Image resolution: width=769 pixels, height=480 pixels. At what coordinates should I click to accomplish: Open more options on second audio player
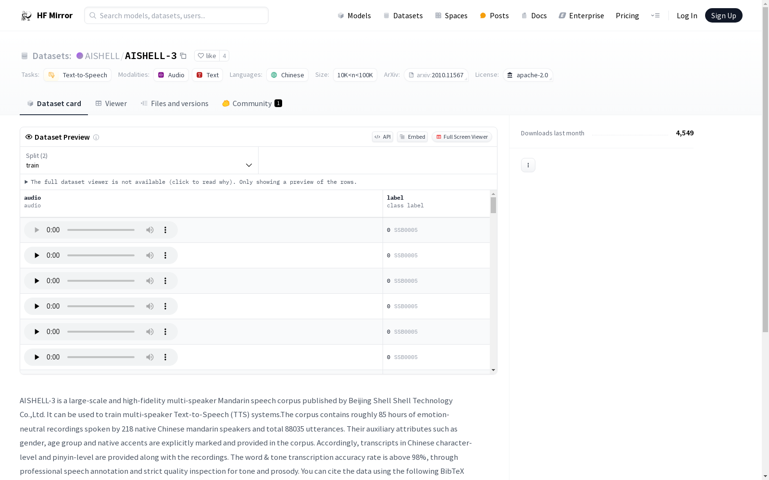coord(165,255)
